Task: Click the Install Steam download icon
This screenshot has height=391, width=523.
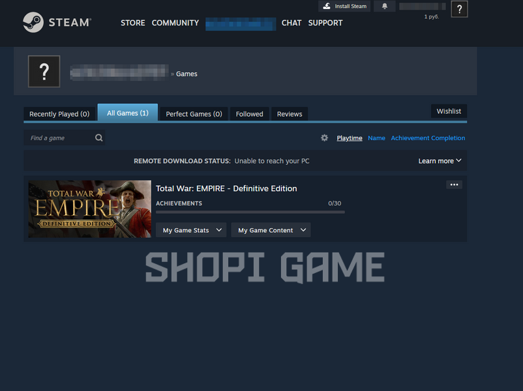Action: (x=327, y=6)
